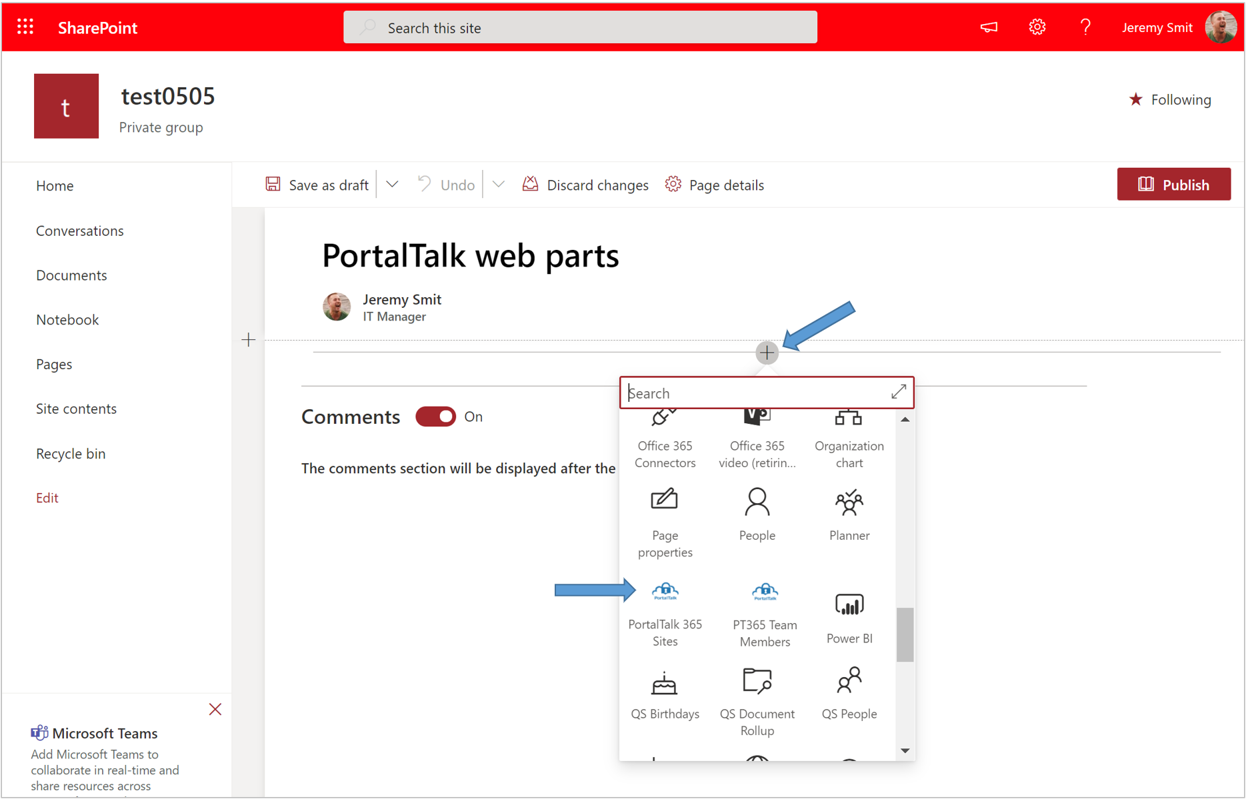Click the test0505 site logo tile
Screen dimensions: 1250x803
pyautogui.click(x=66, y=106)
